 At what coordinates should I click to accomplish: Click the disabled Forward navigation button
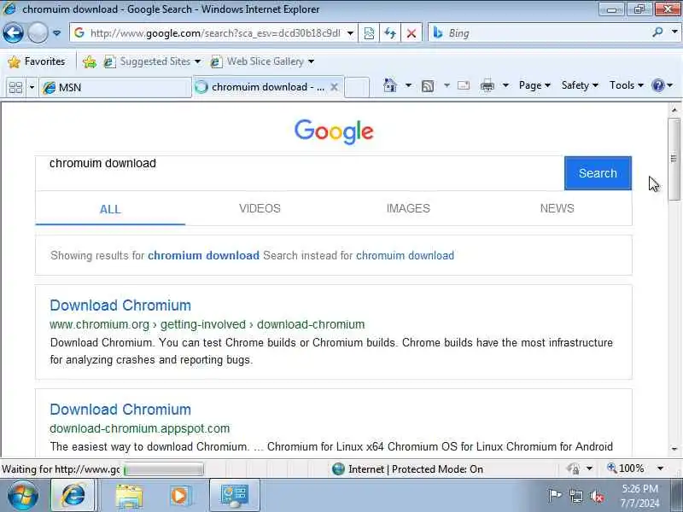pyautogui.click(x=38, y=32)
